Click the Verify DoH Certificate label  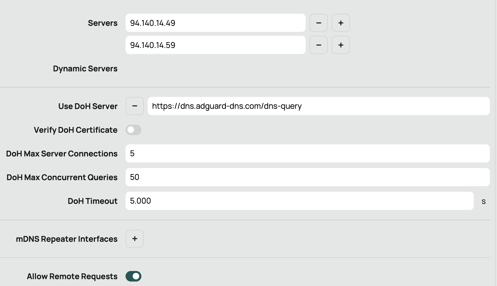pos(76,130)
